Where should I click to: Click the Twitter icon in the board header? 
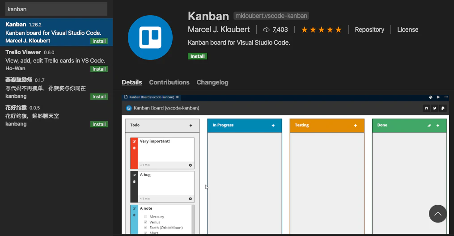click(x=435, y=108)
